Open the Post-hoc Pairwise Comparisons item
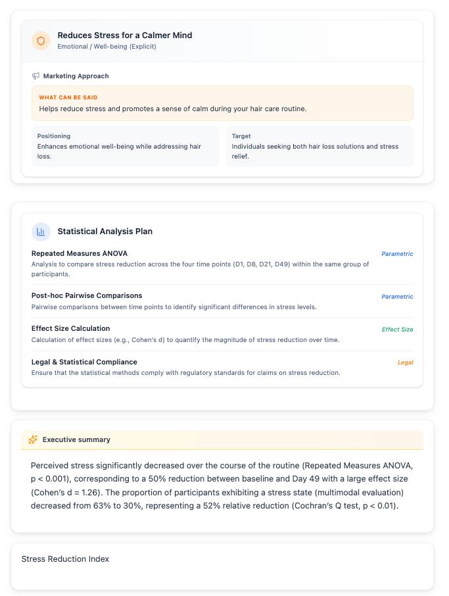This screenshot has height=596, width=449. [x=87, y=296]
